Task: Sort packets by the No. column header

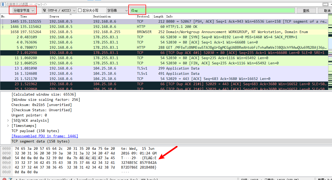Action: tap(3, 16)
